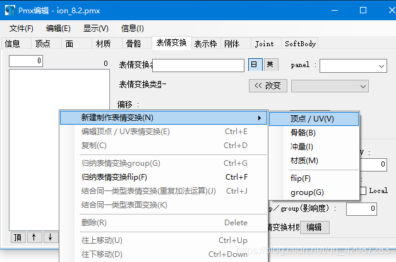Select 结合同一类型表情变换(重复加法运算)(J) item
Viewport: 396px width, 262px height.
(x=164, y=191)
